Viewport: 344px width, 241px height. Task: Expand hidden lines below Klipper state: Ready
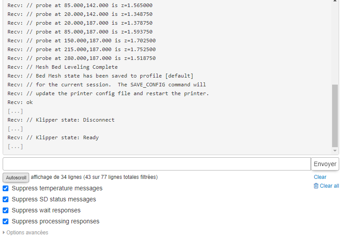point(15,146)
